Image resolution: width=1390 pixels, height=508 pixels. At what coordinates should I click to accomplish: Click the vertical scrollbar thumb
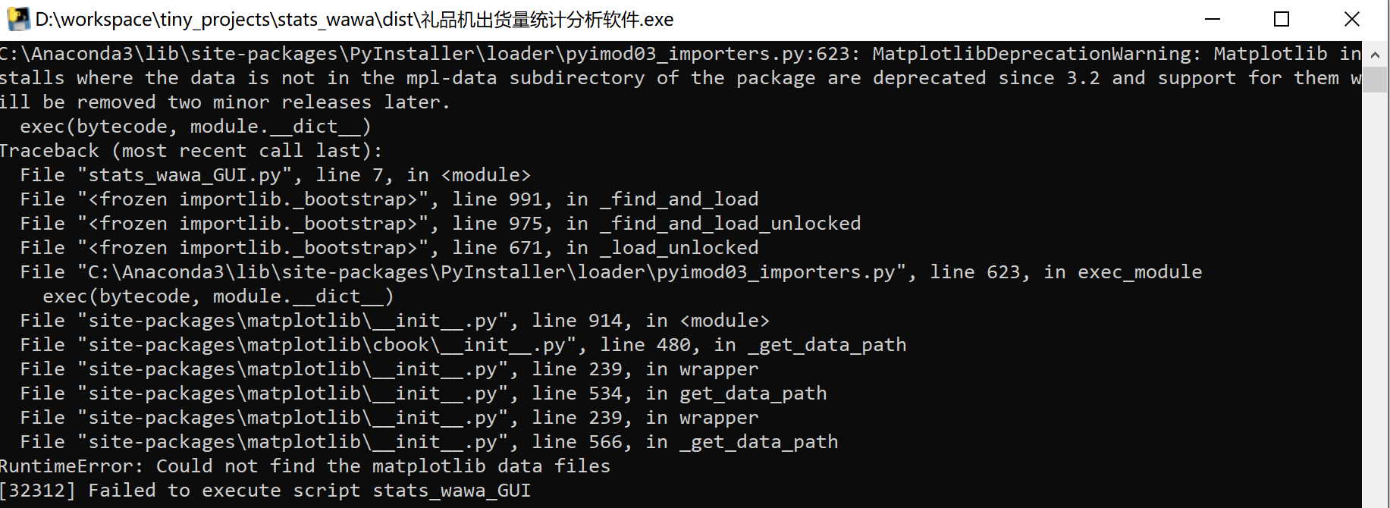[x=1375, y=80]
